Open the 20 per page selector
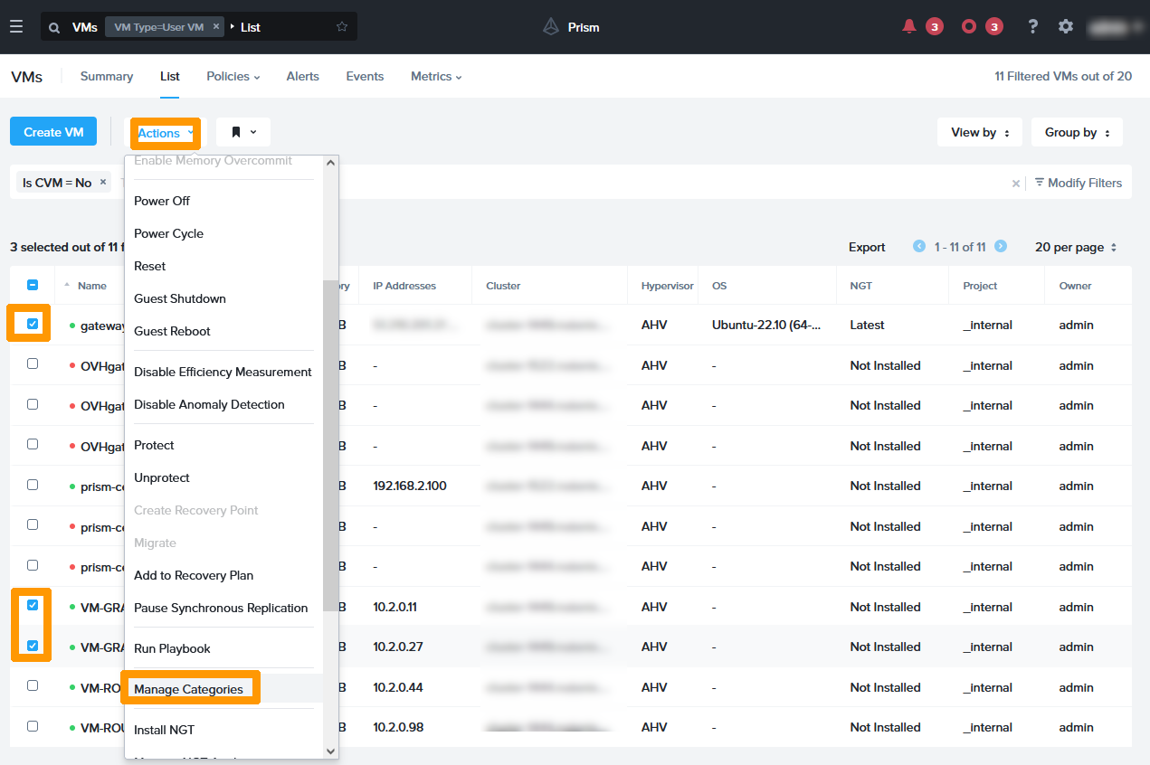Viewport: 1150px width, 765px height. pyautogui.click(x=1076, y=247)
